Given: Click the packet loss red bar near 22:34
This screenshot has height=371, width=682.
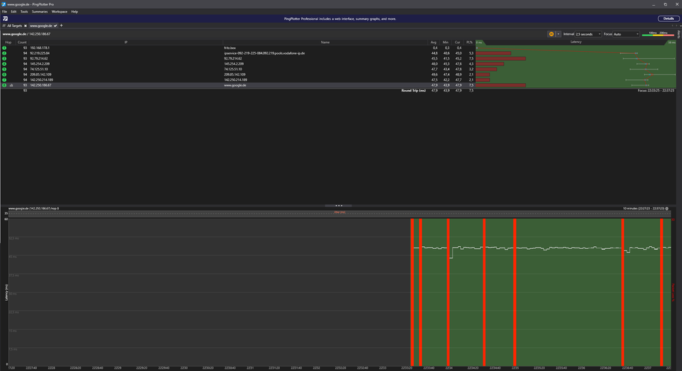Looking at the screenshot, I should [x=448, y=292].
